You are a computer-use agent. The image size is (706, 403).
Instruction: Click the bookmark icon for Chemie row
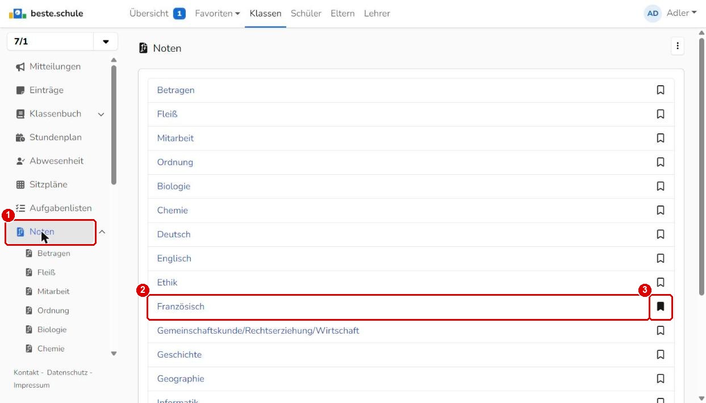click(x=661, y=210)
